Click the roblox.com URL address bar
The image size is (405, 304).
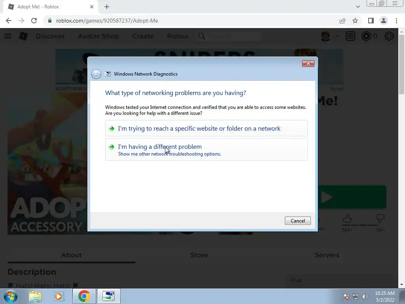pos(107,21)
